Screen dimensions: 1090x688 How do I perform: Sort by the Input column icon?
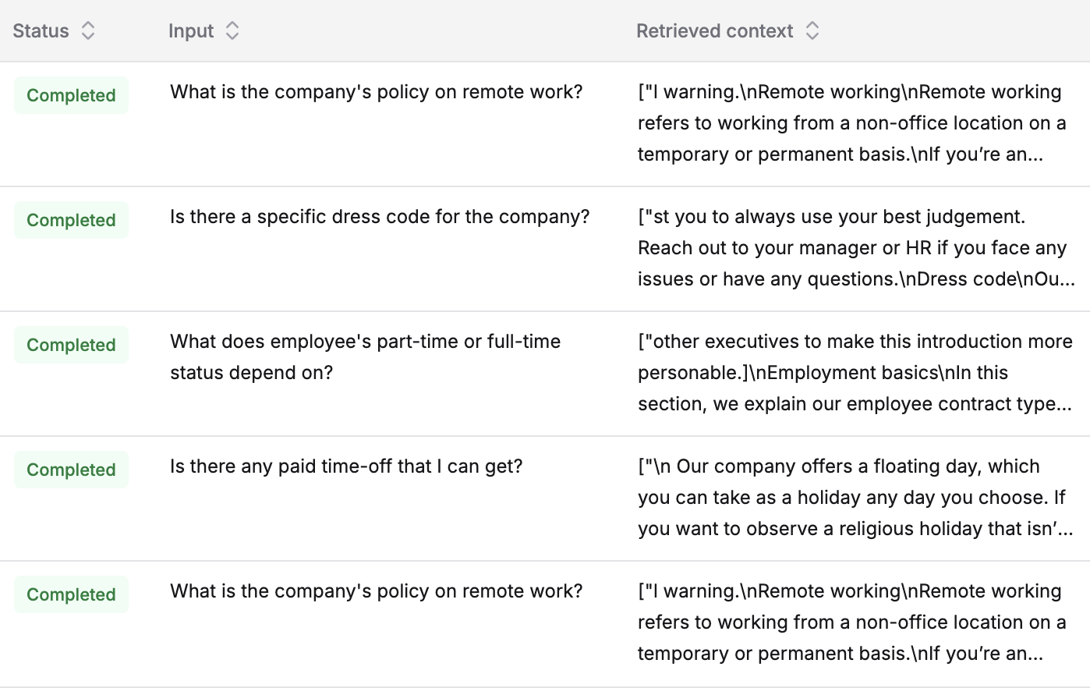point(232,31)
